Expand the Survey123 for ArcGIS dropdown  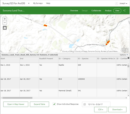coord(29,3)
